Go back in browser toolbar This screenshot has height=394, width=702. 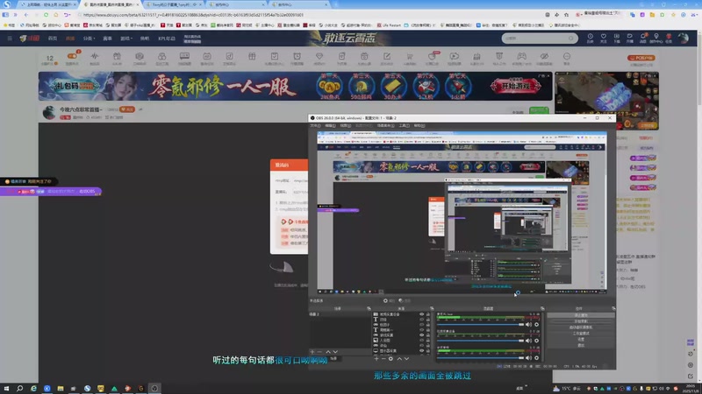[x=26, y=15]
